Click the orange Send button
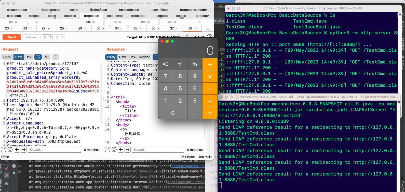 point(12,37)
